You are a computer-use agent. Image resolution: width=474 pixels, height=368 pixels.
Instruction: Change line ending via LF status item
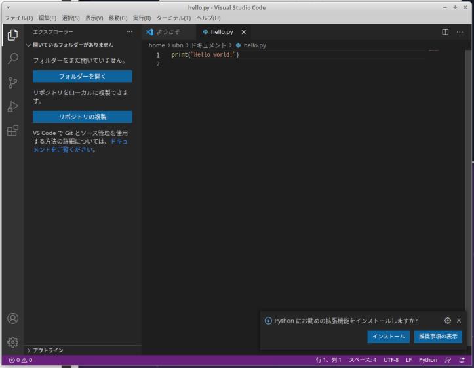[408, 360]
